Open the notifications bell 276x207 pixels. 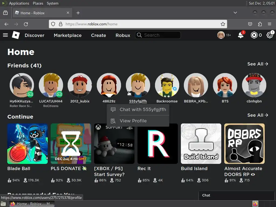pyautogui.click(x=241, y=35)
